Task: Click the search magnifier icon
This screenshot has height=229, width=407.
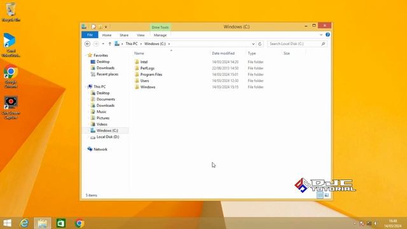Action: point(323,44)
